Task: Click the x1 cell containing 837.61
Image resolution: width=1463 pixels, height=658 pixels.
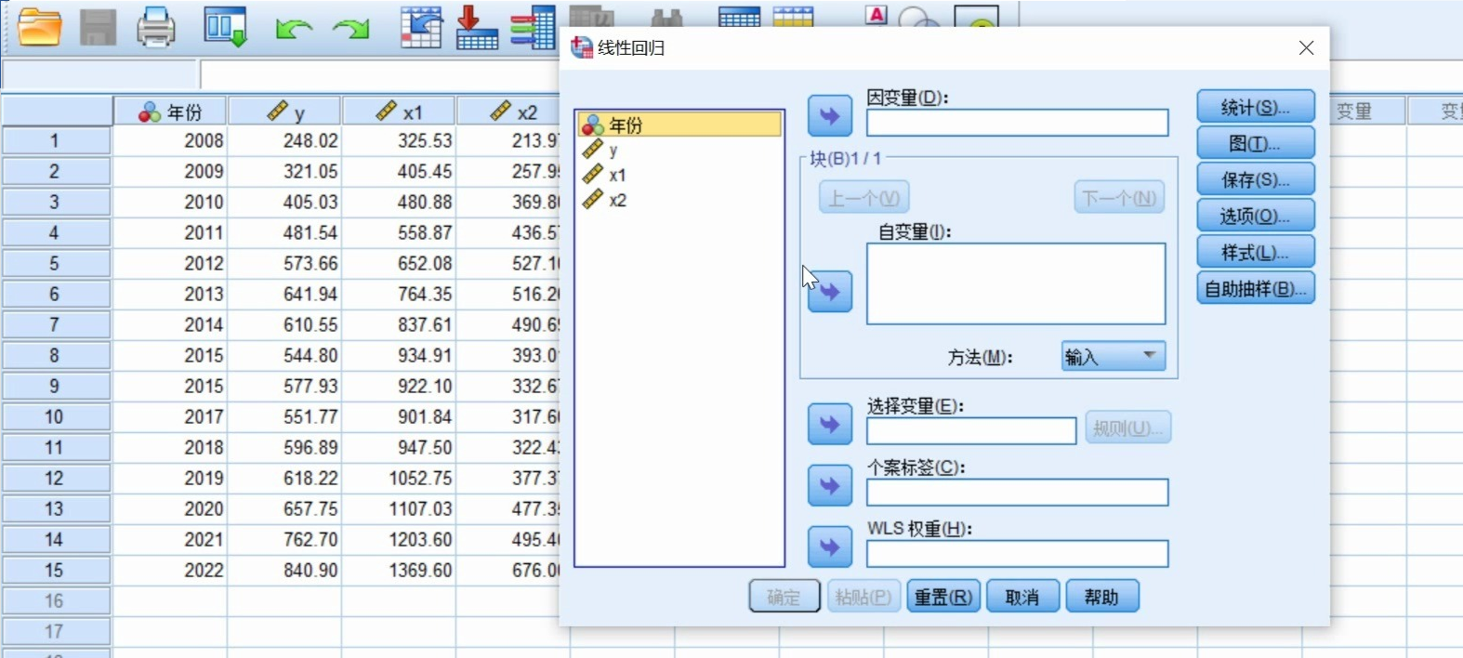Action: click(x=399, y=324)
